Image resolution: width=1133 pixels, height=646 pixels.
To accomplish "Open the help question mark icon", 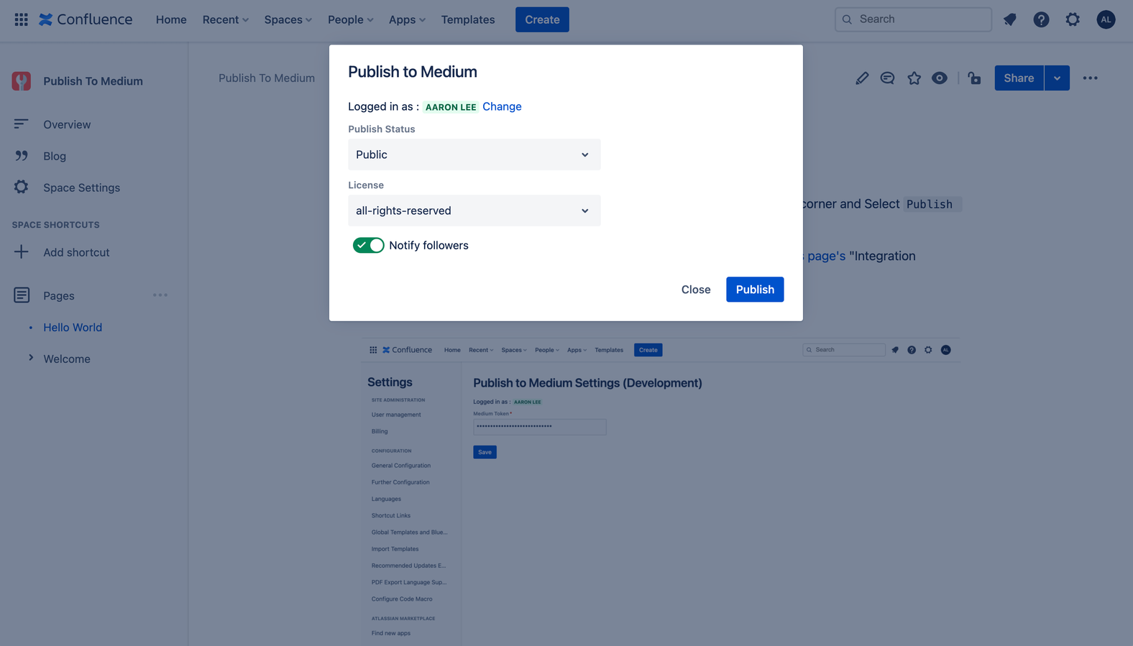I will click(1041, 19).
